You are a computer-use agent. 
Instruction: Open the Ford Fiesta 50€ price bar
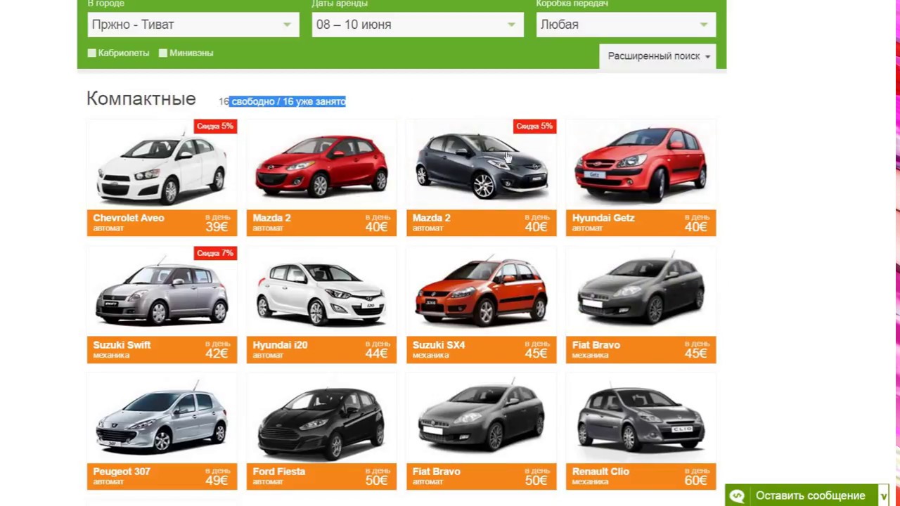321,476
